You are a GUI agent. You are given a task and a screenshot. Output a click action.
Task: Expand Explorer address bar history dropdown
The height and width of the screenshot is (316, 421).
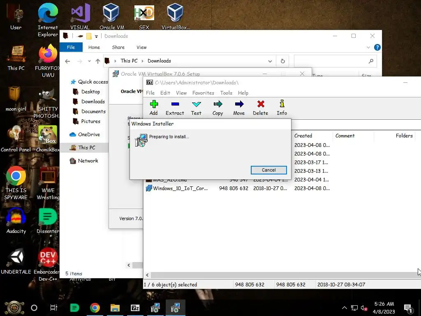tap(270, 61)
